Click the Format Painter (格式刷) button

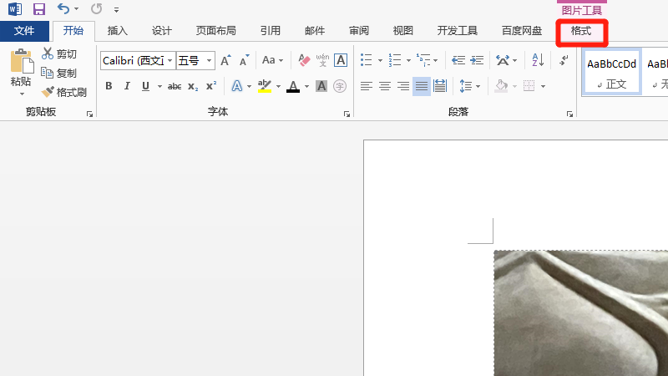(65, 92)
